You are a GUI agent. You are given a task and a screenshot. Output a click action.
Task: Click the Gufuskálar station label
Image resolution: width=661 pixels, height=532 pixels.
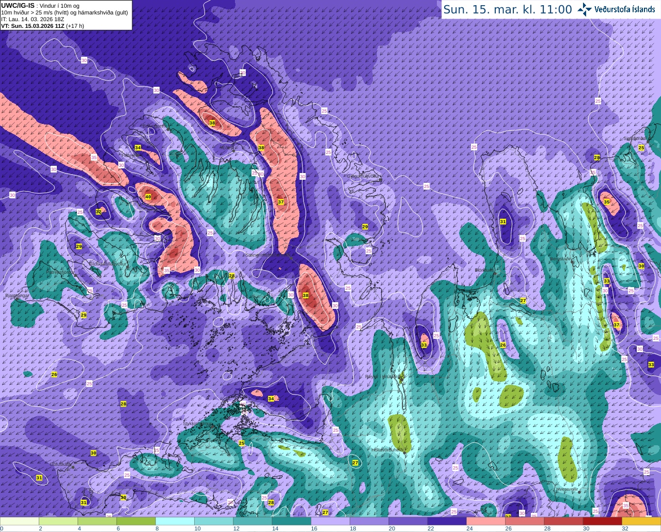tap(60, 464)
